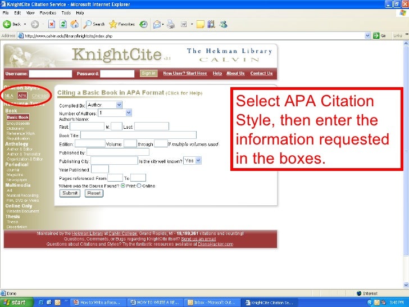The height and width of the screenshot is (307, 409).
Task: Click the author Last name field
Action: (152, 127)
